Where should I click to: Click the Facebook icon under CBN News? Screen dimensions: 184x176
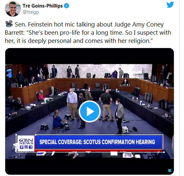click(x=31, y=147)
